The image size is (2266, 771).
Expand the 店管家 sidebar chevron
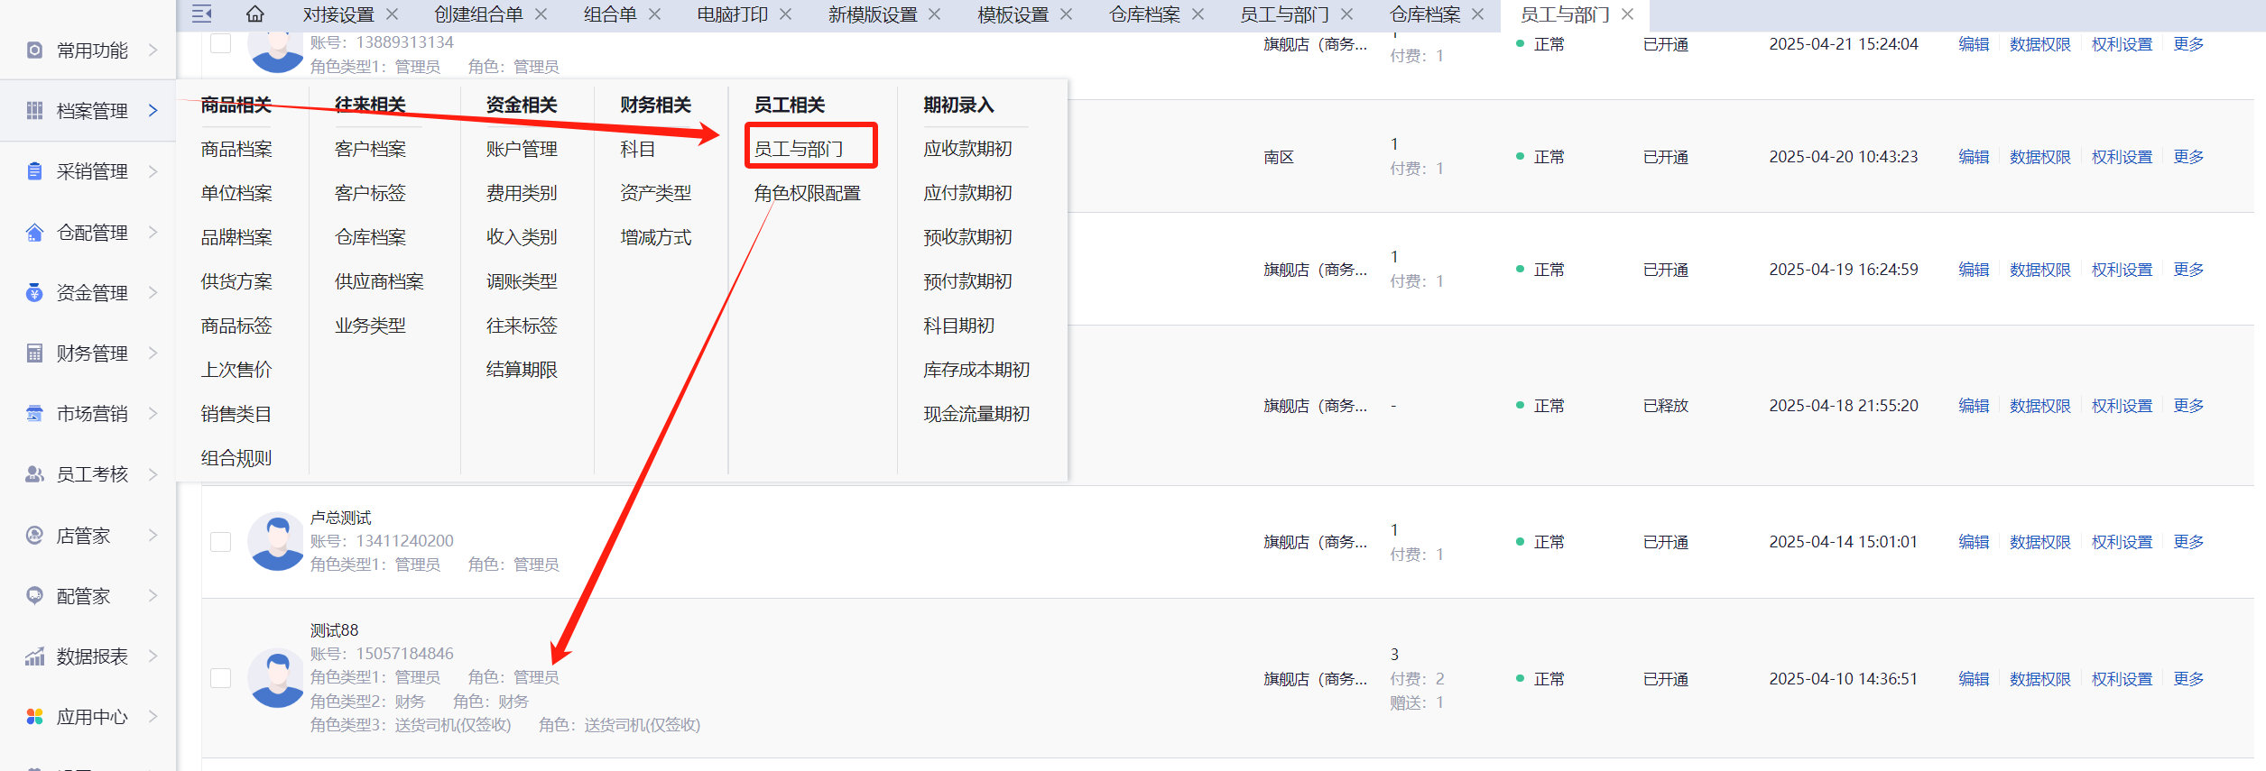153,536
